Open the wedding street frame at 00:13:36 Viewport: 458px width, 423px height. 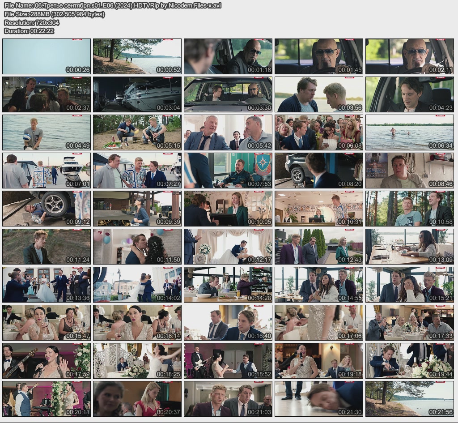47,285
